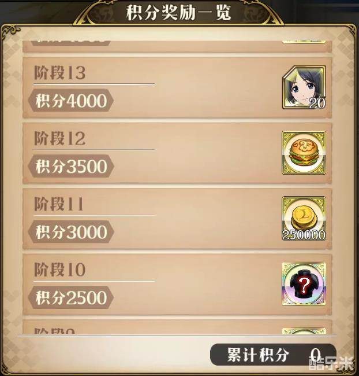The image size is (359, 376).
Task: Tap the partially visible reward icon below Stage 10
Action: pyautogui.click(x=304, y=331)
